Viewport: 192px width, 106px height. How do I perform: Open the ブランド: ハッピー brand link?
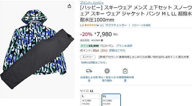tap(92, 3)
